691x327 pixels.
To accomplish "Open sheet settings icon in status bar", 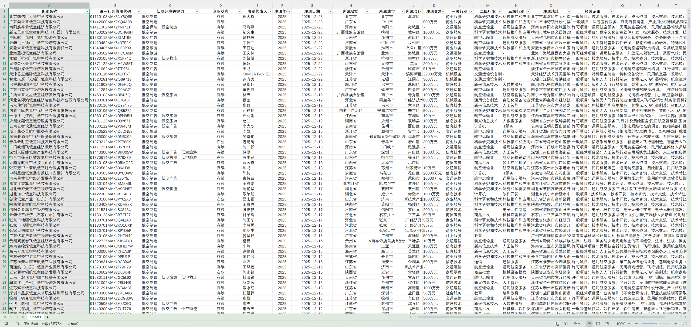I will [x=557, y=324].
